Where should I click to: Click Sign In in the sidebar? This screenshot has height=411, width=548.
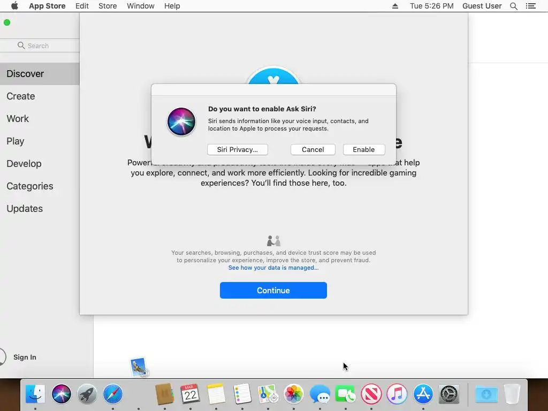coord(25,357)
